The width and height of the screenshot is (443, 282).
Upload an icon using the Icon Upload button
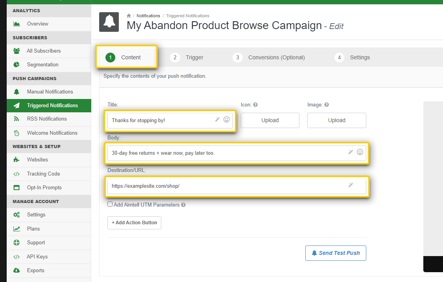point(270,120)
